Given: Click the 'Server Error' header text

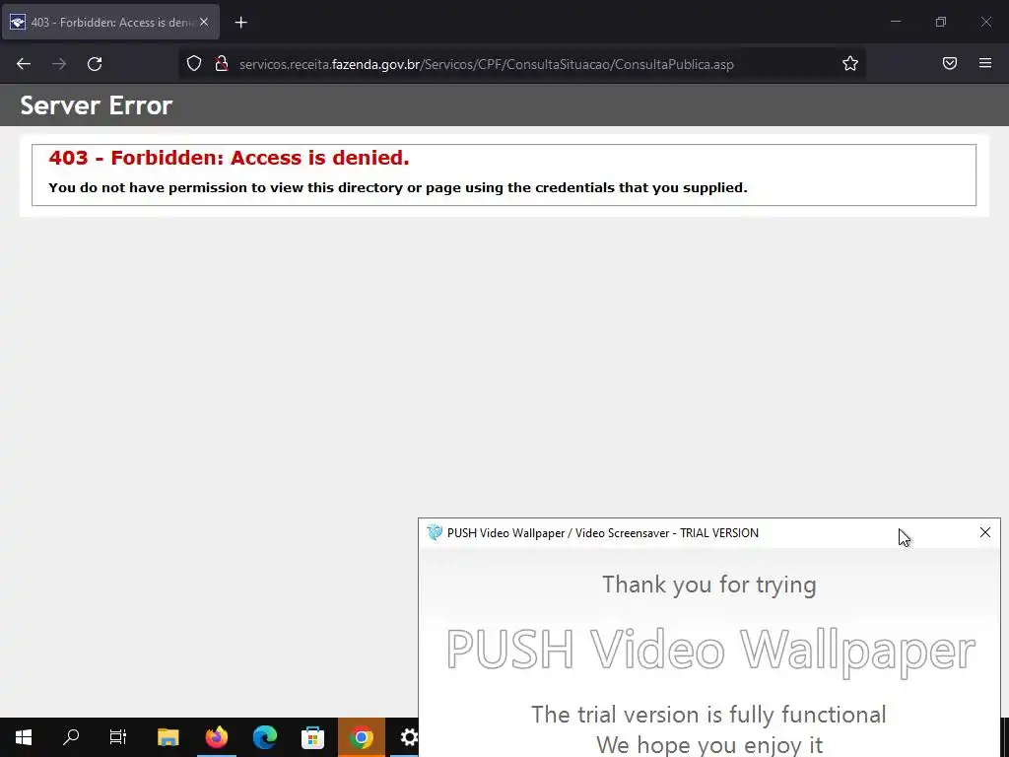Looking at the screenshot, I should coord(97,104).
